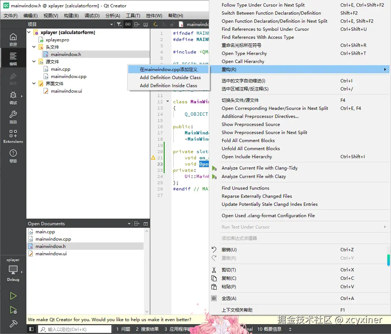
Task: Split the project panel view
Action: click(137, 24)
